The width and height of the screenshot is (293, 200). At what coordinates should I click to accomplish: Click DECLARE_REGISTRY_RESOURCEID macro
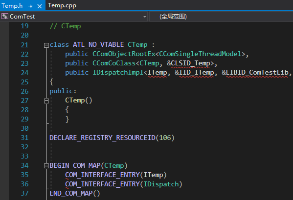[x=102, y=138]
